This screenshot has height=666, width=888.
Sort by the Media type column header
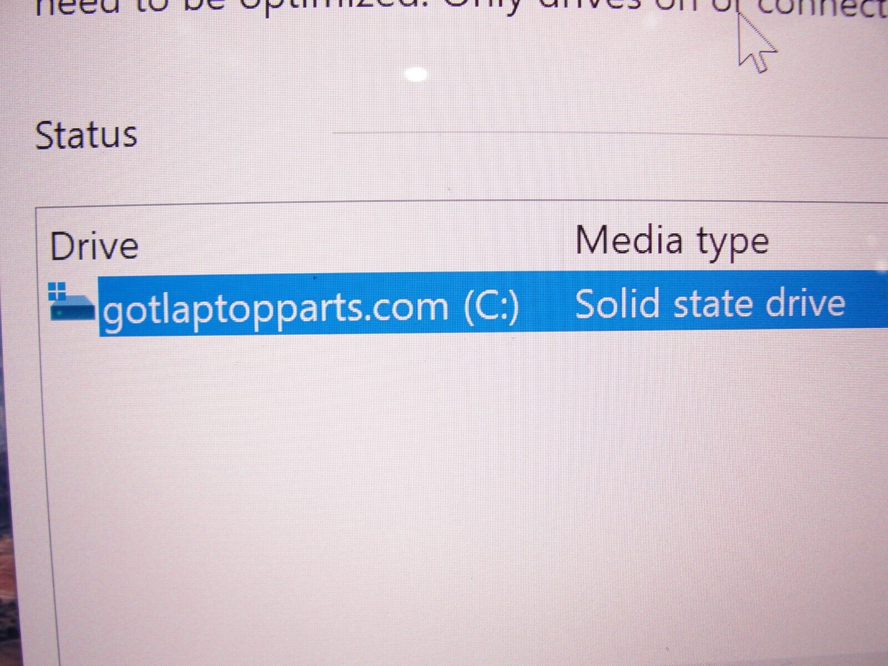(x=672, y=242)
